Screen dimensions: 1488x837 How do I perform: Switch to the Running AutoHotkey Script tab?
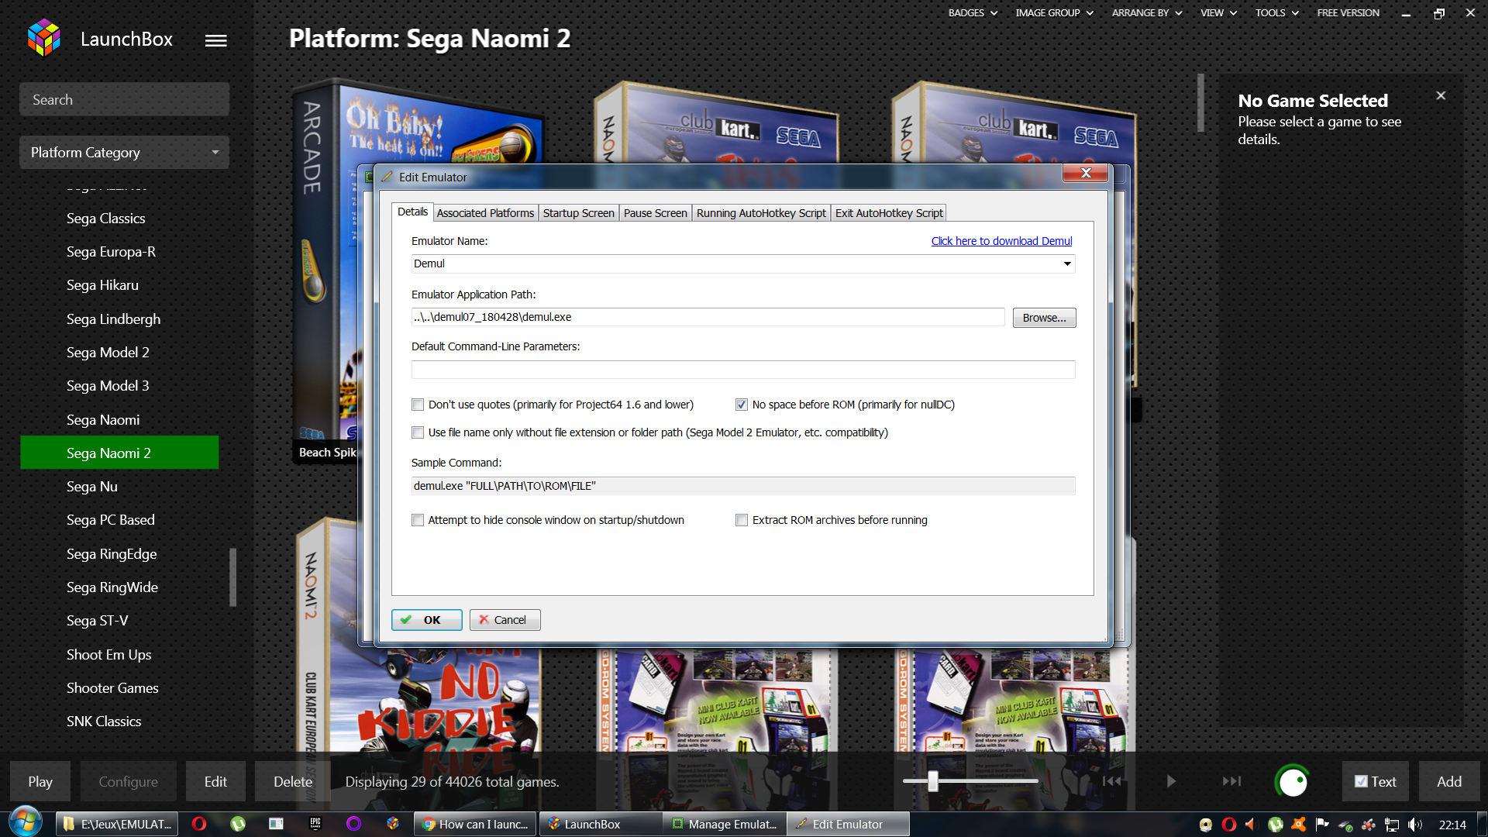[761, 213]
